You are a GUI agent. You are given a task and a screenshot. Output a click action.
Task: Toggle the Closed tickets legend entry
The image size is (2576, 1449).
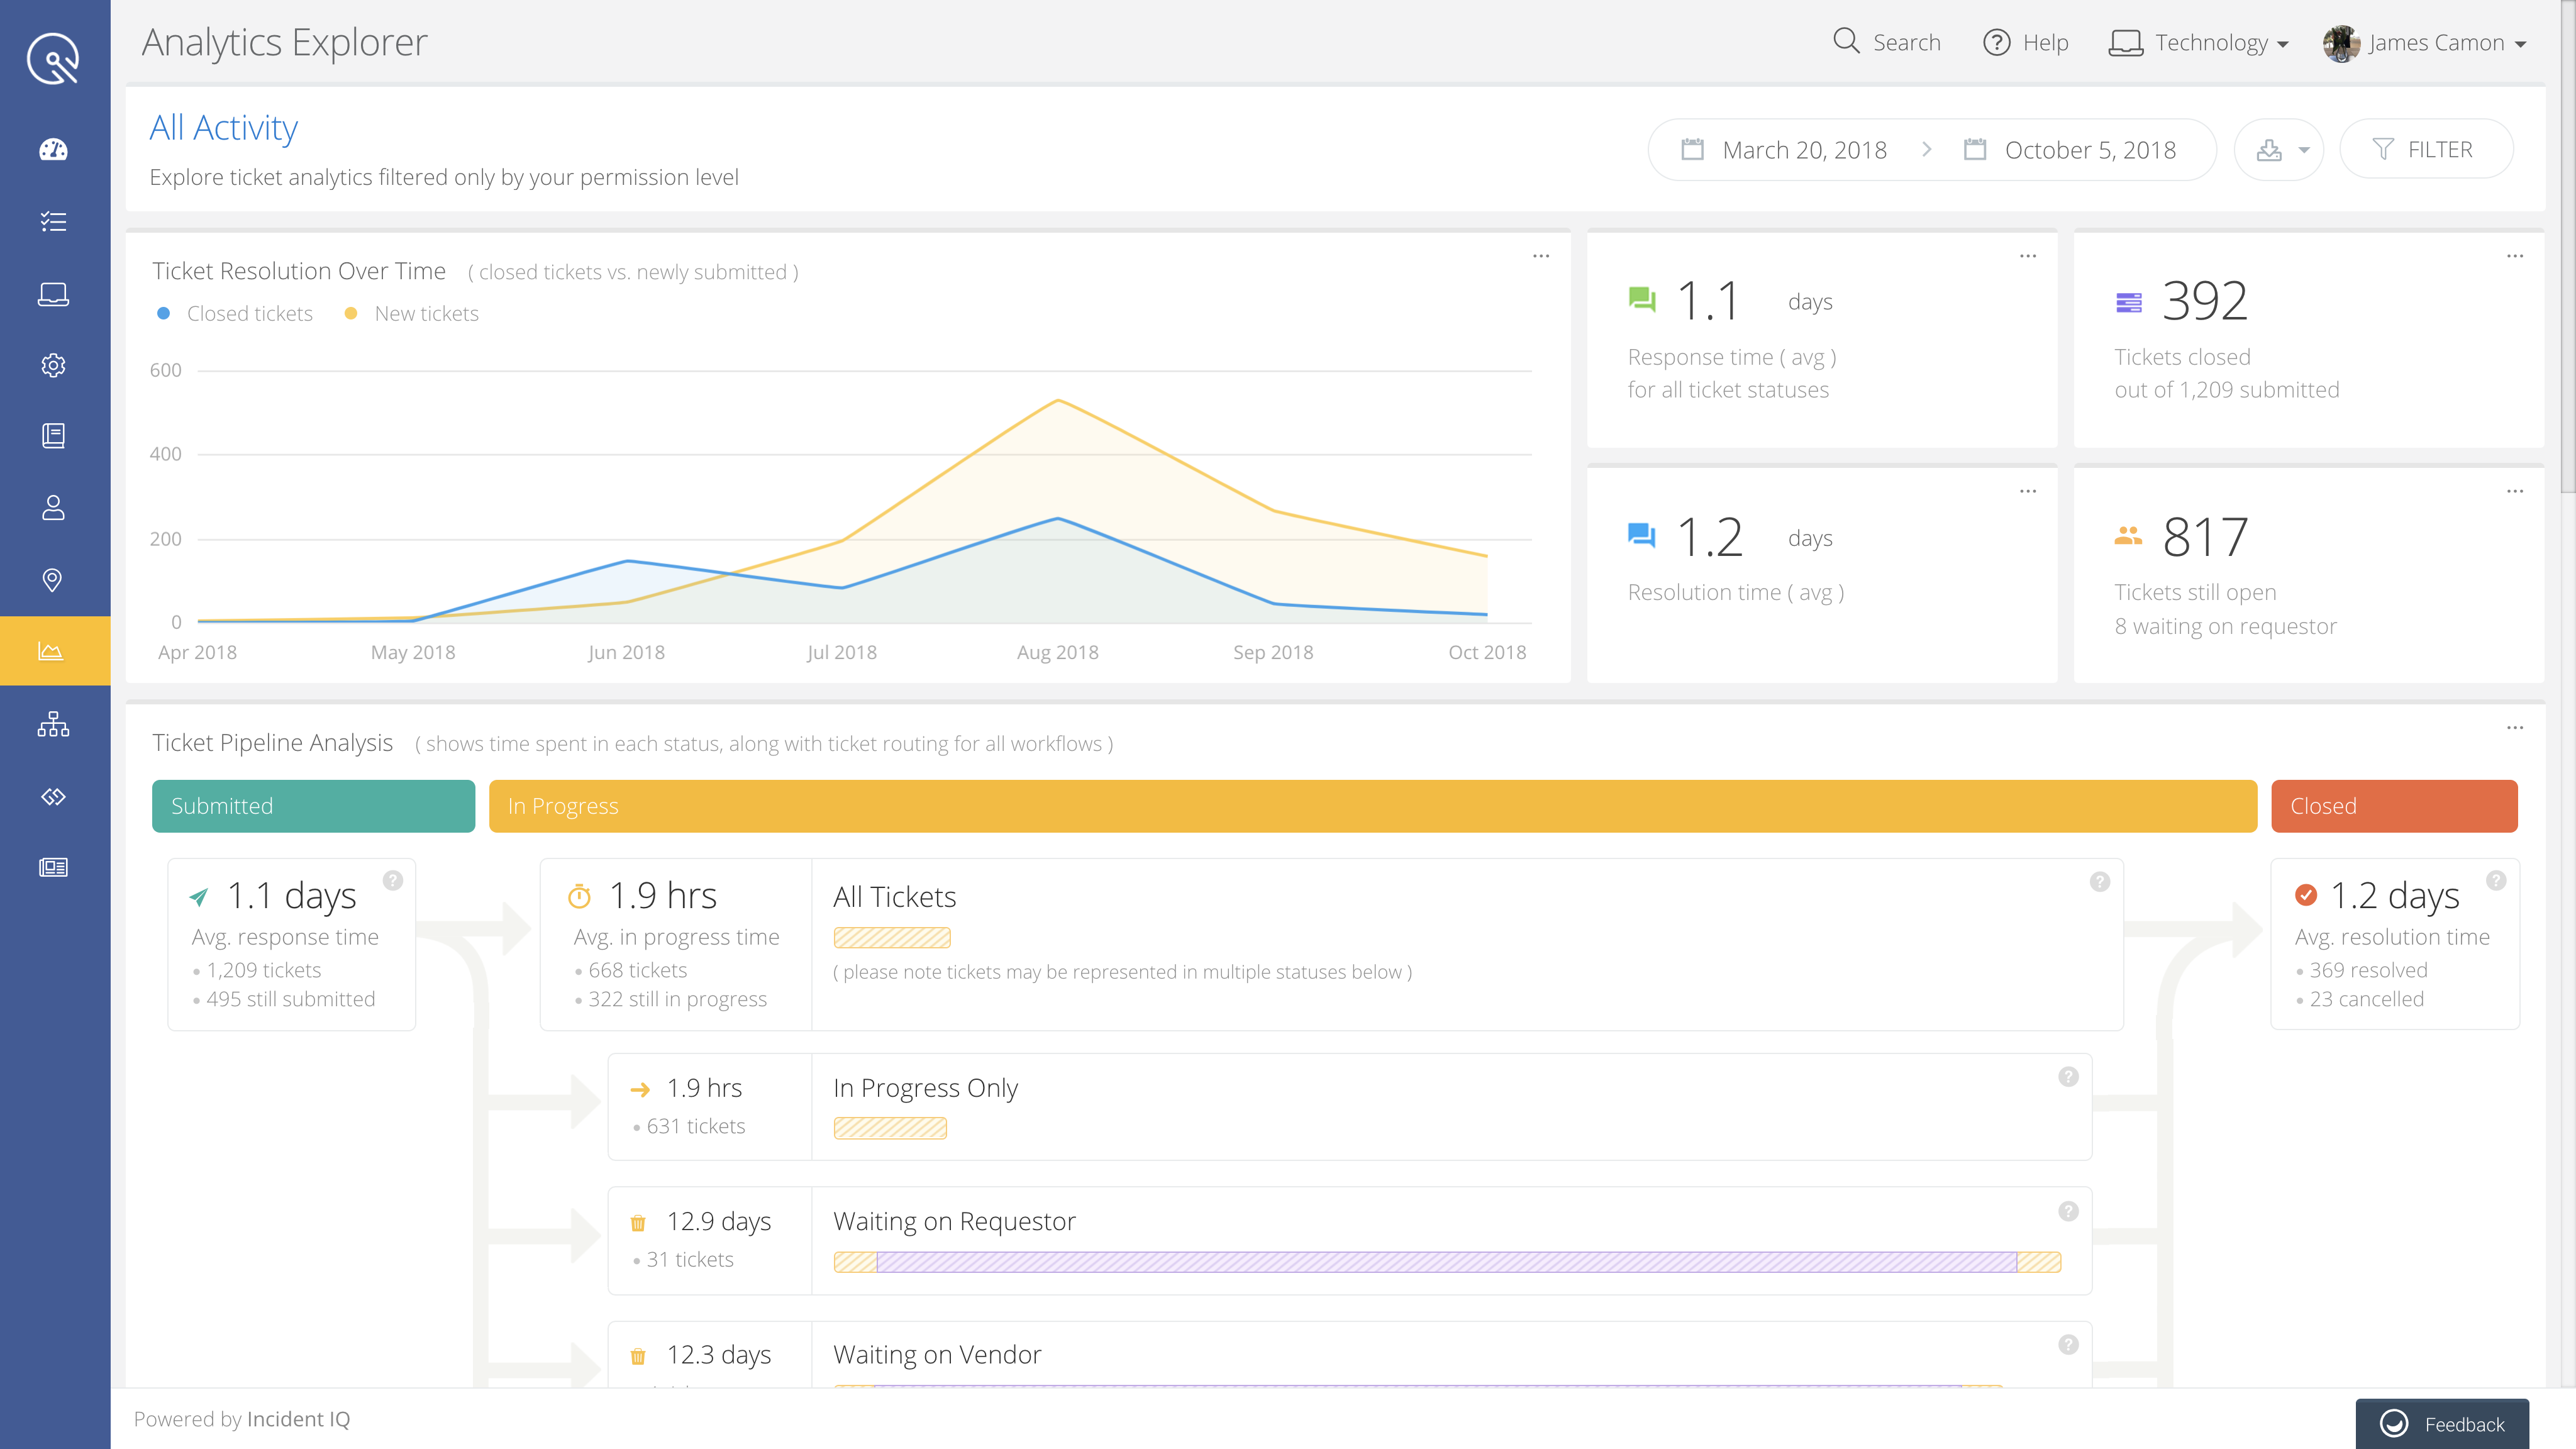click(x=237, y=313)
